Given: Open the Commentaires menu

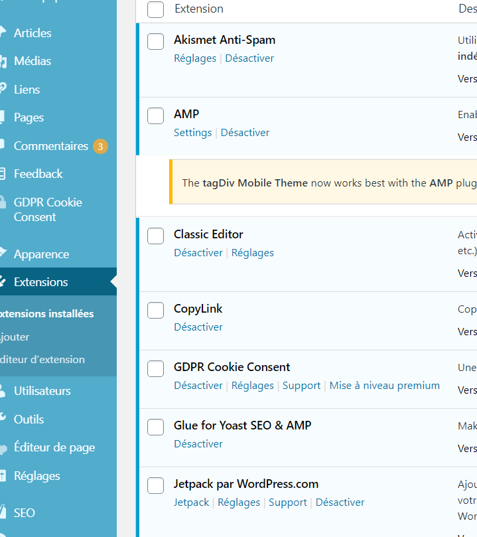Looking at the screenshot, I should tap(51, 146).
